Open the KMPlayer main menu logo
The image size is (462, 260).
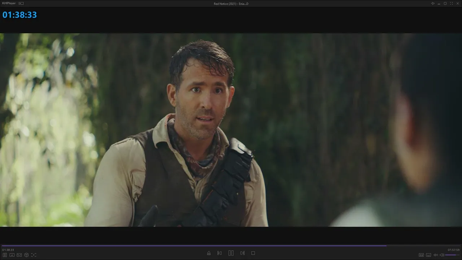click(9, 4)
